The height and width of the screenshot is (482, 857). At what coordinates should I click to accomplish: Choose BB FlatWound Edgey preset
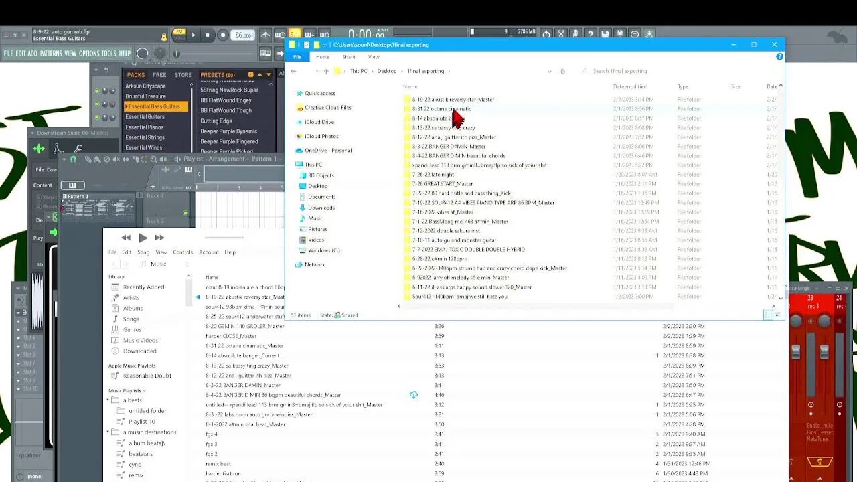pos(226,100)
